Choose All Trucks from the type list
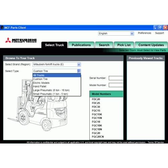This screenshot has width=168, height=168. (x=57, y=75)
